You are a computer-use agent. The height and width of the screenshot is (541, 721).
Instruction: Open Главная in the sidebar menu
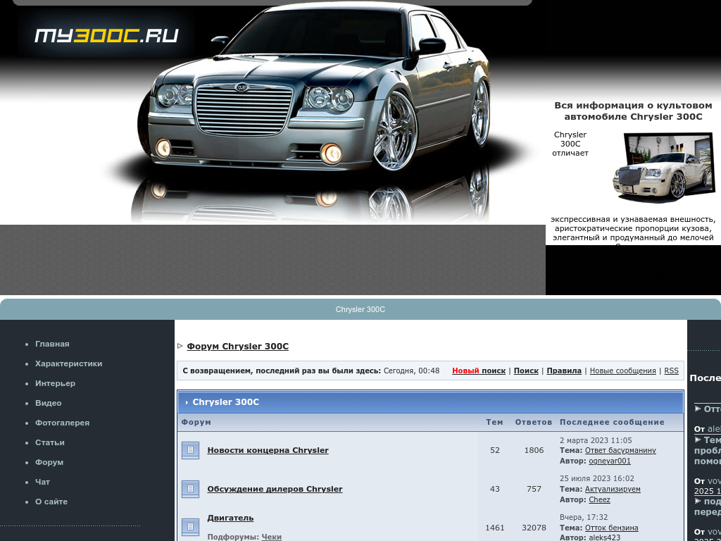[52, 344]
